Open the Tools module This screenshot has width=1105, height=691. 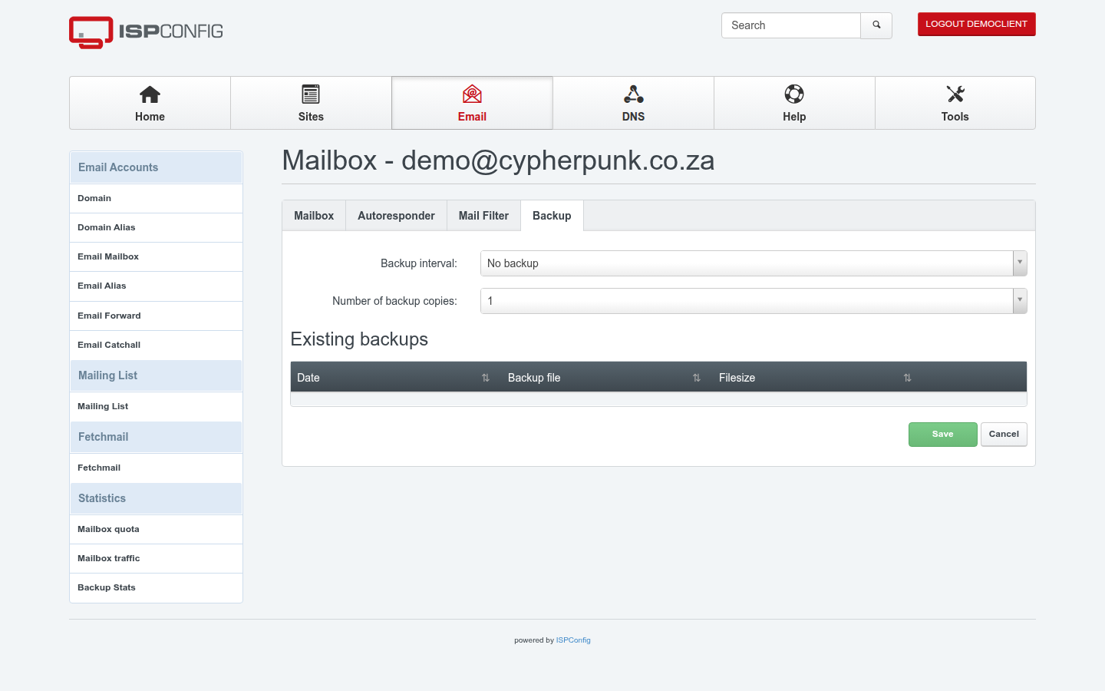pos(955,103)
